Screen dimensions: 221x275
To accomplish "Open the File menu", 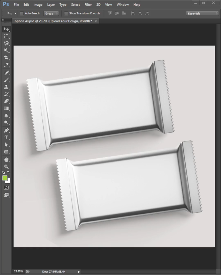I will tap(16, 5).
